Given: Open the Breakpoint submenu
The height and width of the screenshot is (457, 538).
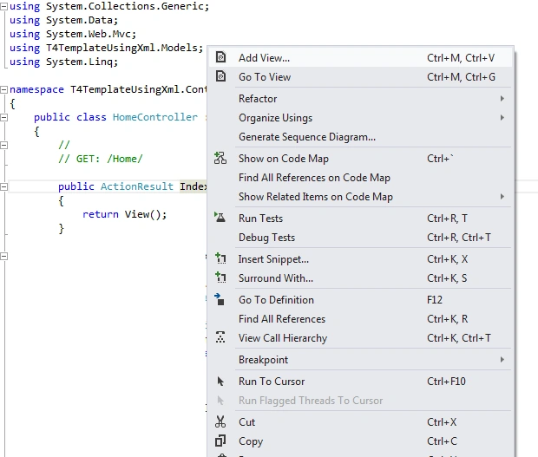Looking at the screenshot, I should (360, 360).
